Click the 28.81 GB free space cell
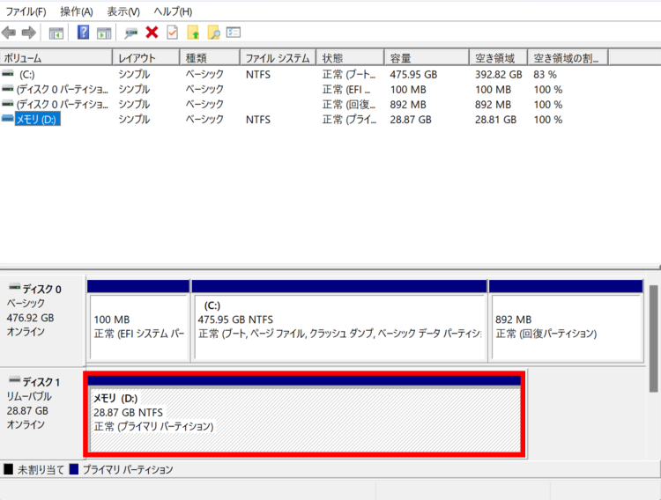This screenshot has height=500, width=661. (495, 120)
